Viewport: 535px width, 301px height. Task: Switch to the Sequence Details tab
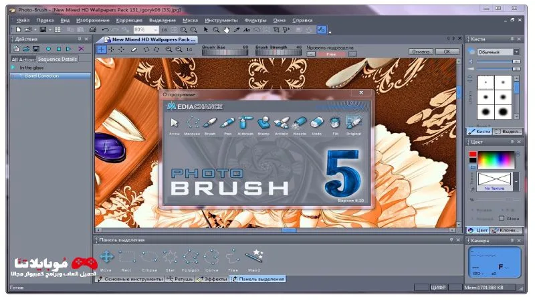coord(58,59)
